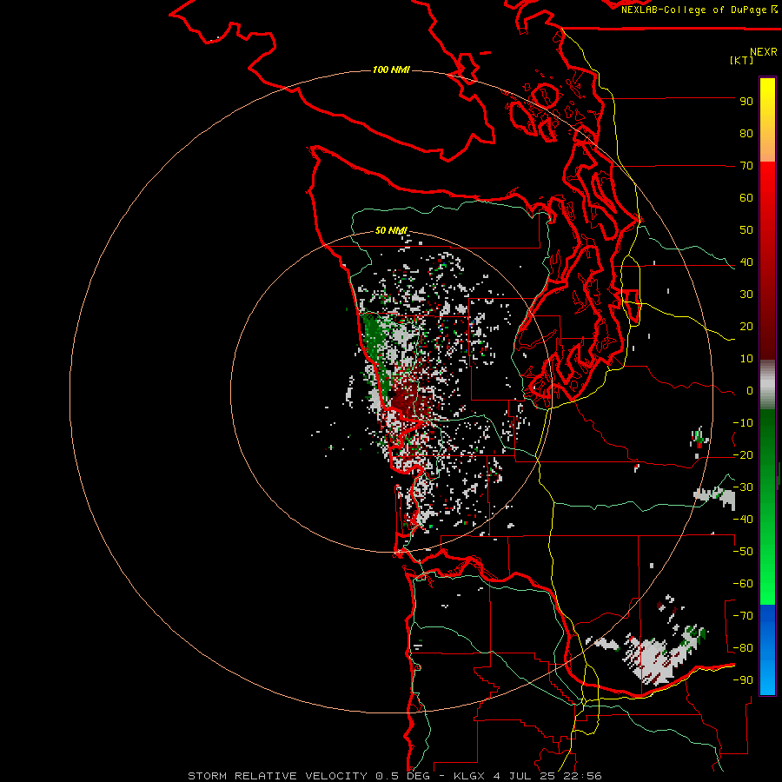782x782 pixels.
Task: Click the NEXR label above color scale
Action: point(763,52)
